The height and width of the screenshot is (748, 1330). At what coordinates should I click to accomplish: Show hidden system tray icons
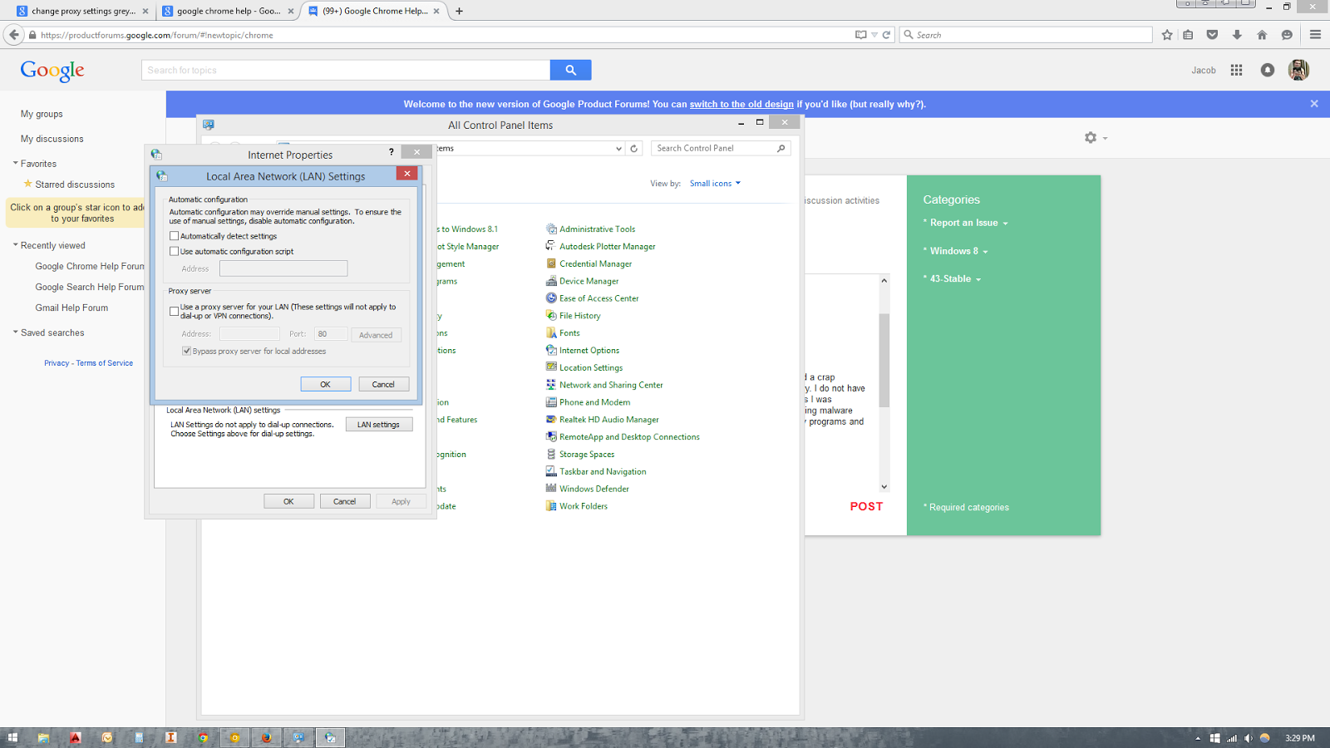point(1198,738)
